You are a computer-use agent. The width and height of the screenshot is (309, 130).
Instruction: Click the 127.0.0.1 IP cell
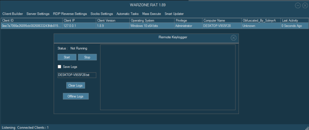tap(79, 26)
